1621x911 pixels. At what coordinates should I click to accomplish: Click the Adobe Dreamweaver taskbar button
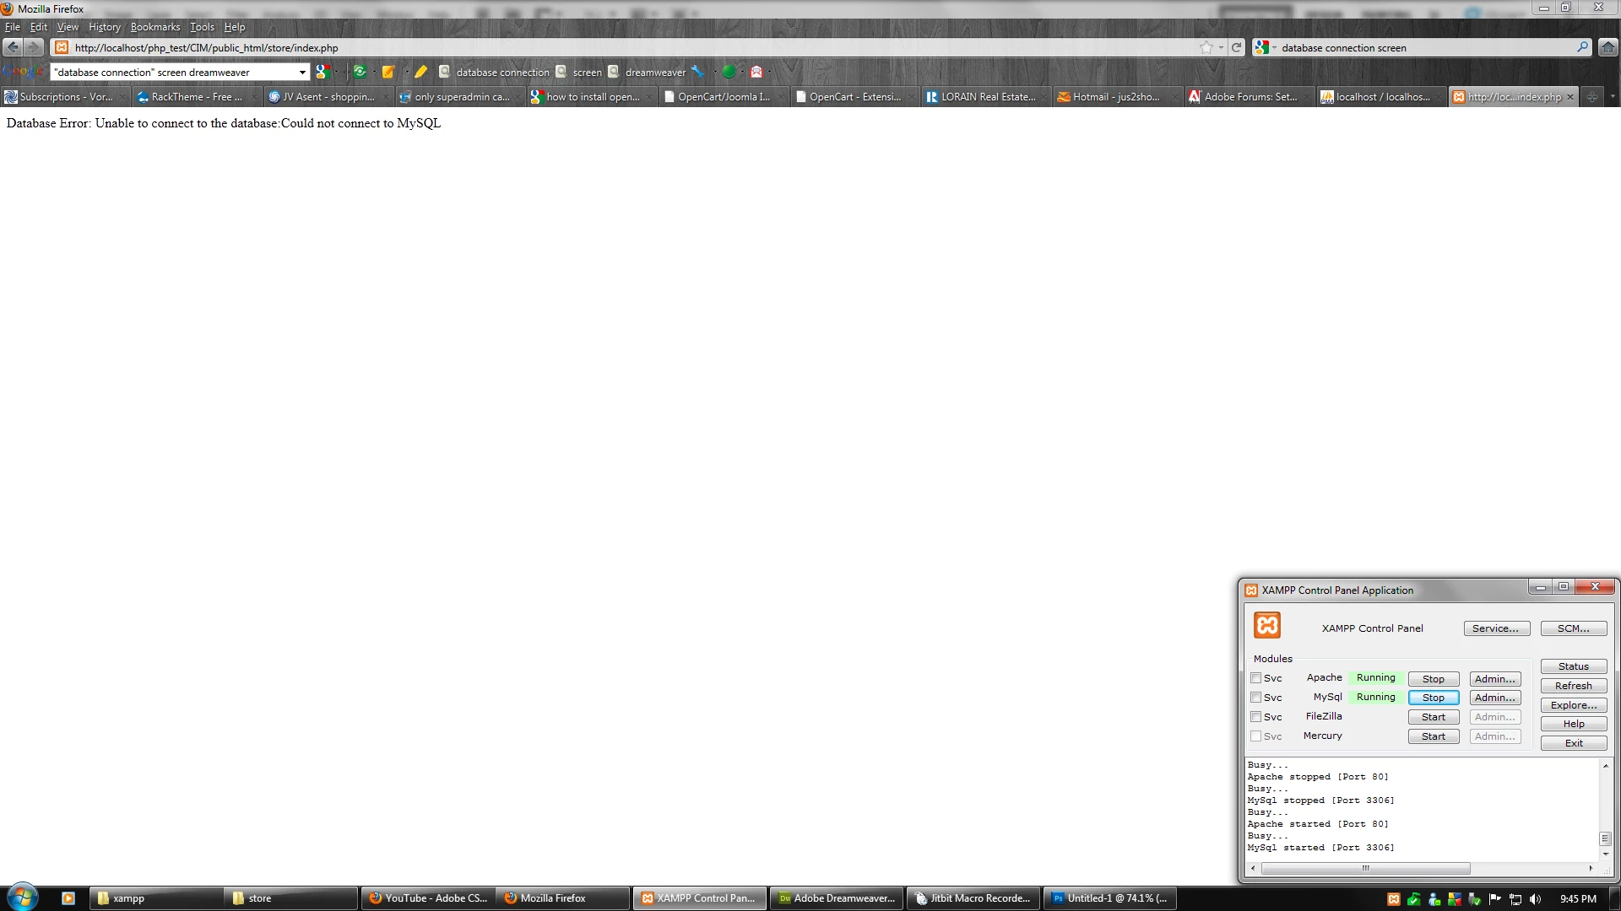click(x=836, y=898)
